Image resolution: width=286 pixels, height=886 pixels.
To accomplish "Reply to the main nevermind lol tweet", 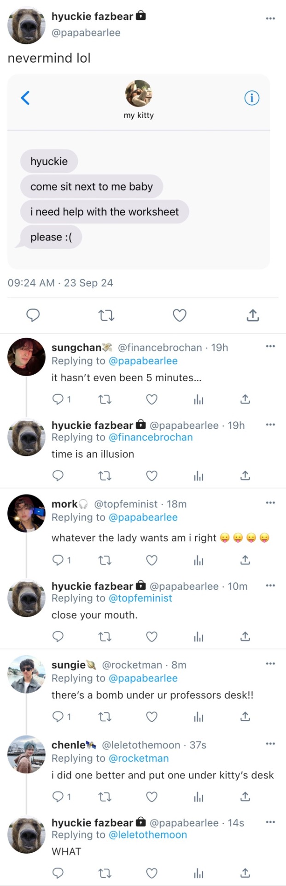I will (x=33, y=315).
